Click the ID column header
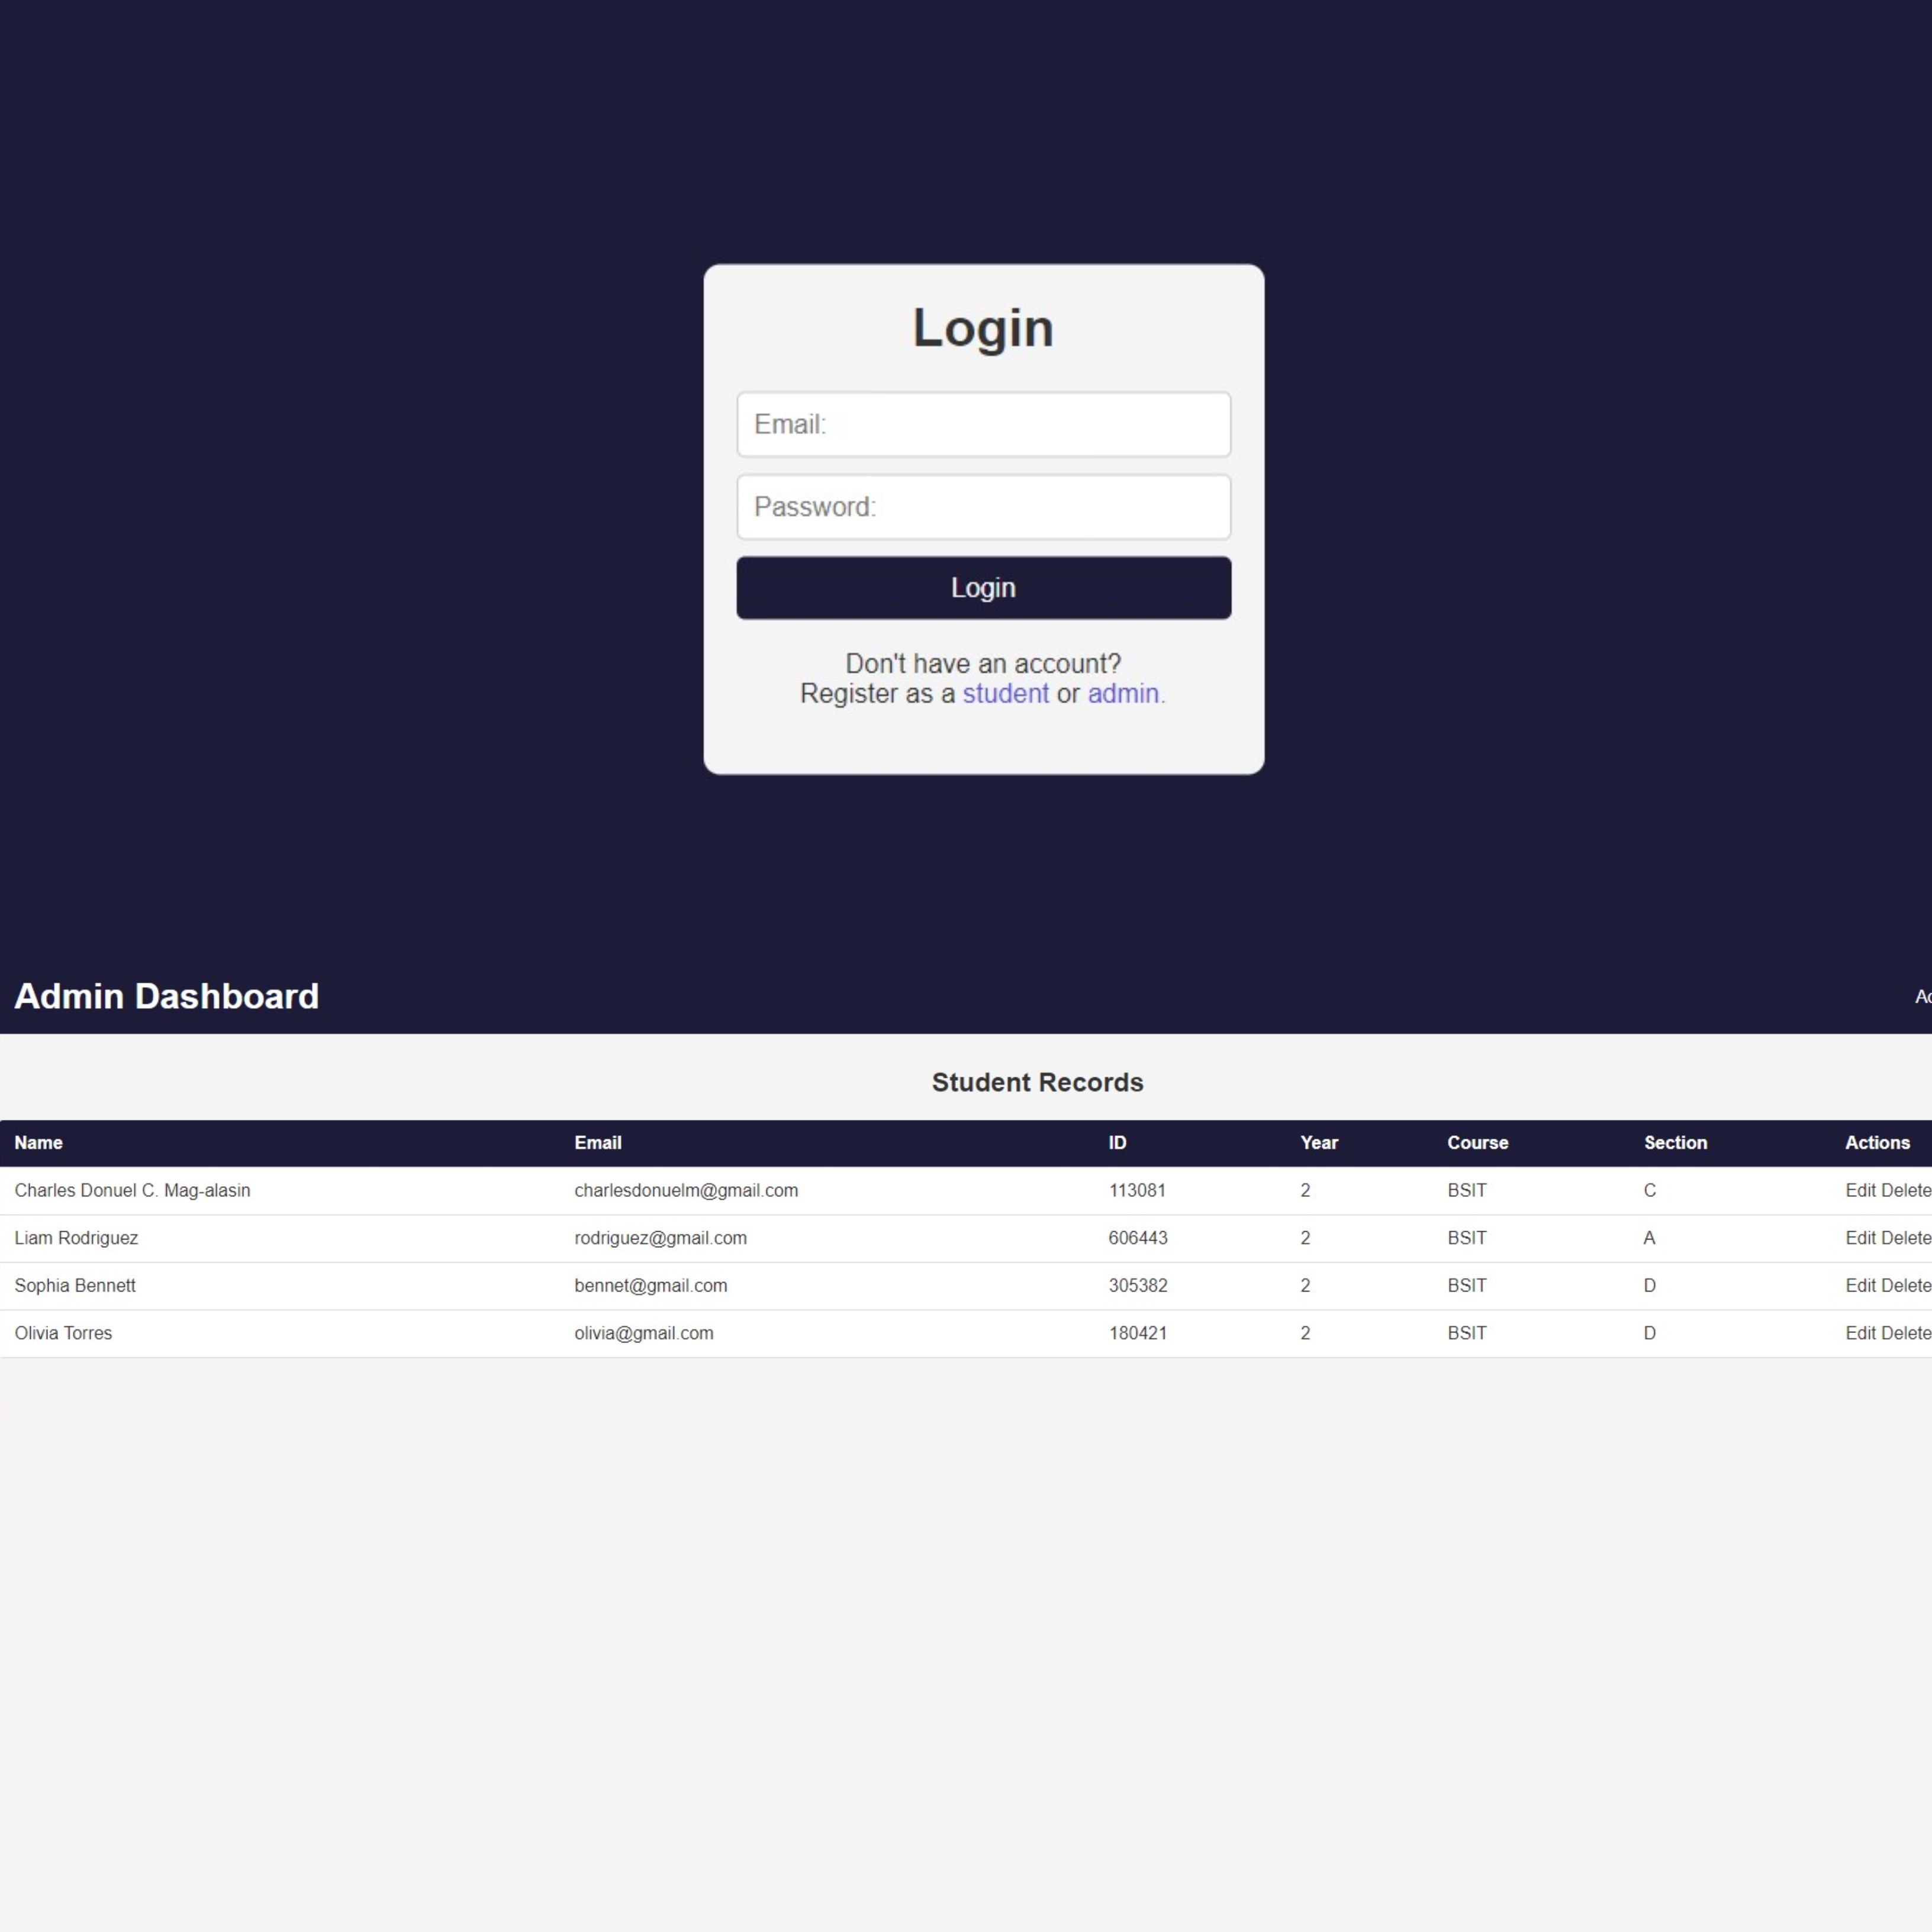 pos(1117,1143)
